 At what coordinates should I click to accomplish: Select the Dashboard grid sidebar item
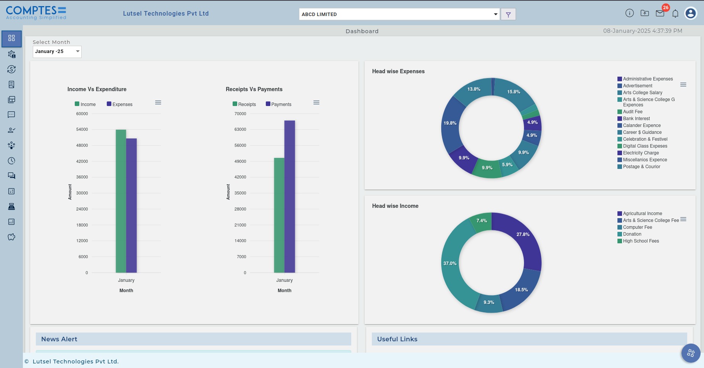click(11, 39)
